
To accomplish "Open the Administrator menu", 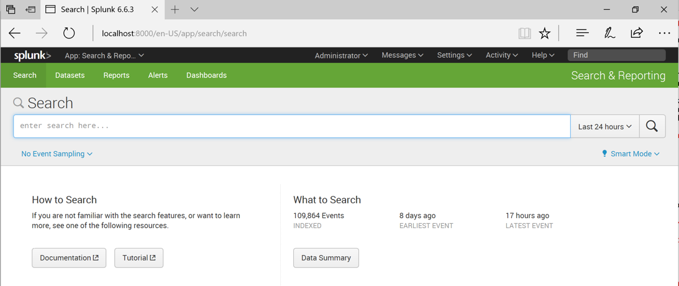I will (341, 55).
